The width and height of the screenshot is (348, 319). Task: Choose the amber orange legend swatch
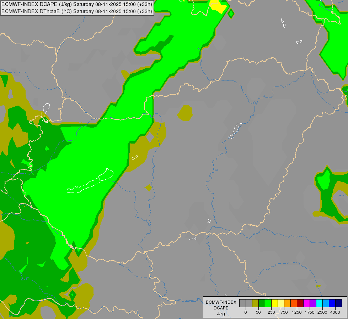click(x=288, y=303)
